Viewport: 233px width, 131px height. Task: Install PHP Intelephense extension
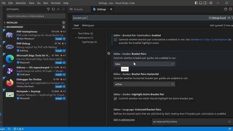(59, 39)
